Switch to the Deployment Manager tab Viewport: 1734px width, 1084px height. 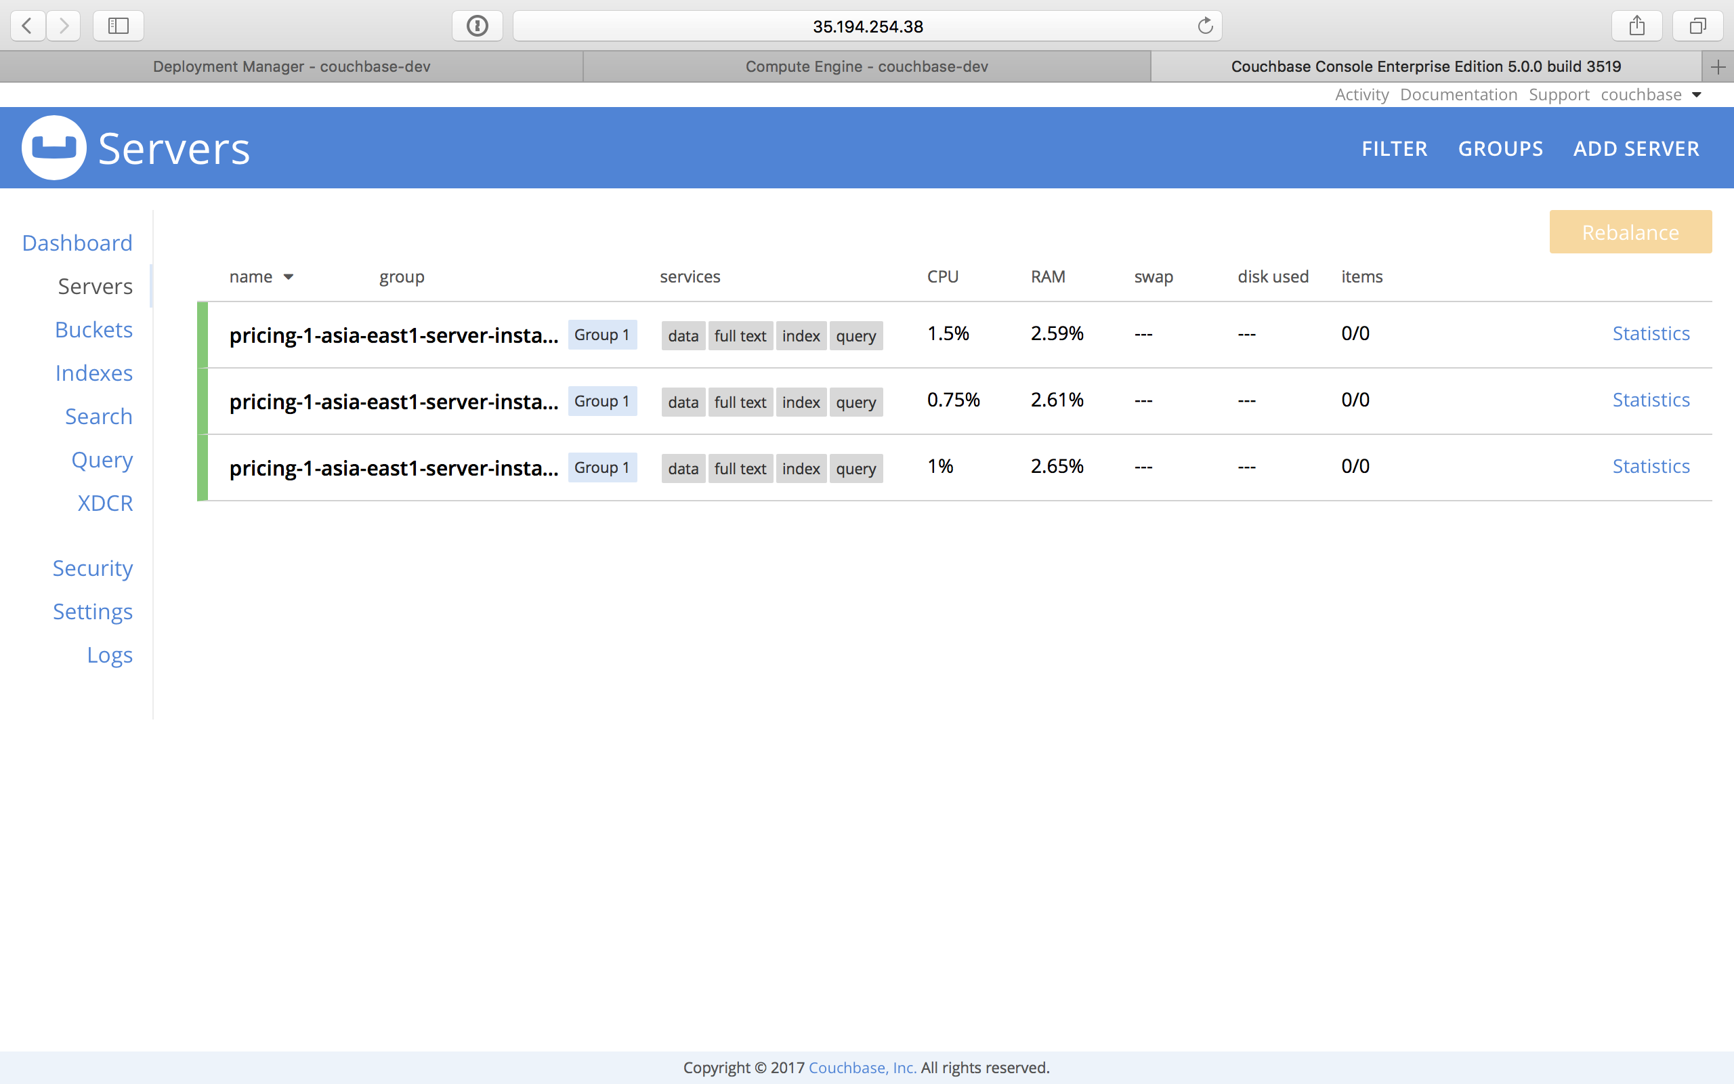(x=291, y=66)
